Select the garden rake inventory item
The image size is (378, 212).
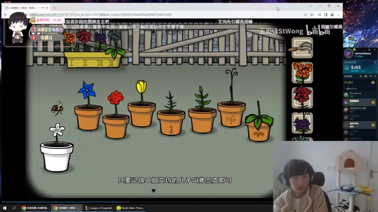coord(302,48)
